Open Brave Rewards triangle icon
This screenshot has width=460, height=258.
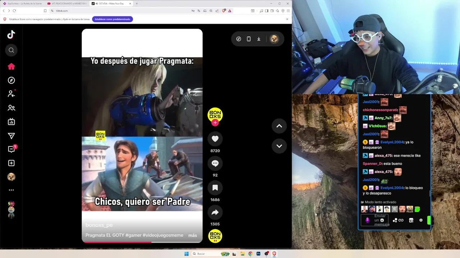[x=230, y=11]
